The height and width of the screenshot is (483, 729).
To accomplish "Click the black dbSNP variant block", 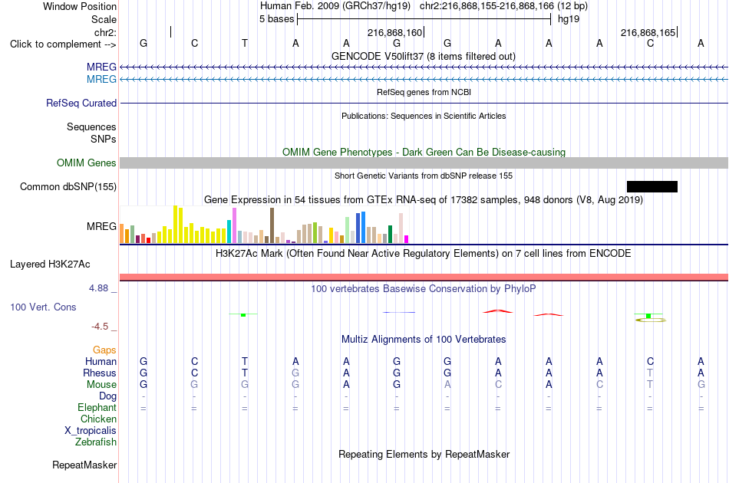I will click(651, 187).
